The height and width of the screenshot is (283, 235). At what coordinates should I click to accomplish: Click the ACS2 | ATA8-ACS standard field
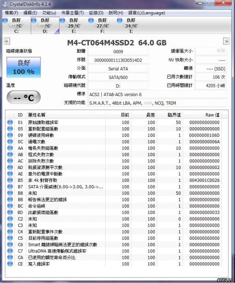click(157, 95)
